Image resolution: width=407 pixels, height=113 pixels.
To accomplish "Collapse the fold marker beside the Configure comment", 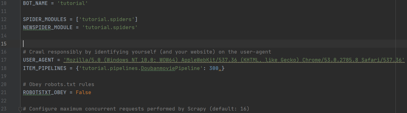I will 20,109.
